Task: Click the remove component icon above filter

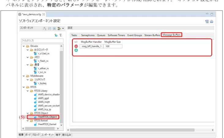Action: [61, 35]
